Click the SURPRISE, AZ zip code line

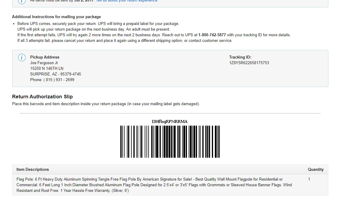(x=56, y=74)
